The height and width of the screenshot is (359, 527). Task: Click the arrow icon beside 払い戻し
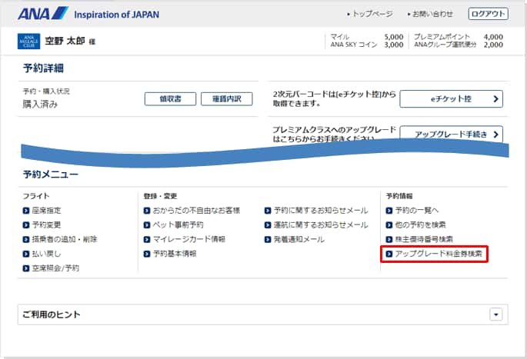(x=26, y=254)
